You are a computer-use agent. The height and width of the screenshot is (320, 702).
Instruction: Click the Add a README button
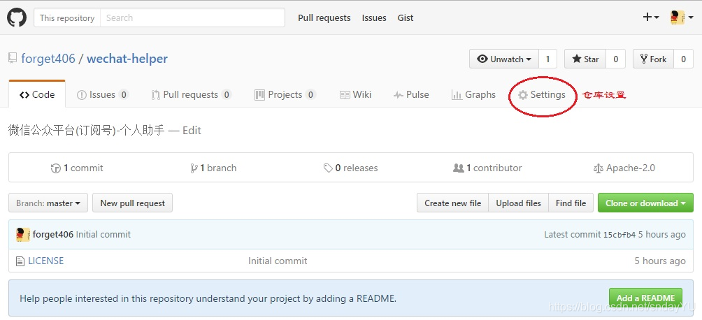[x=645, y=298]
